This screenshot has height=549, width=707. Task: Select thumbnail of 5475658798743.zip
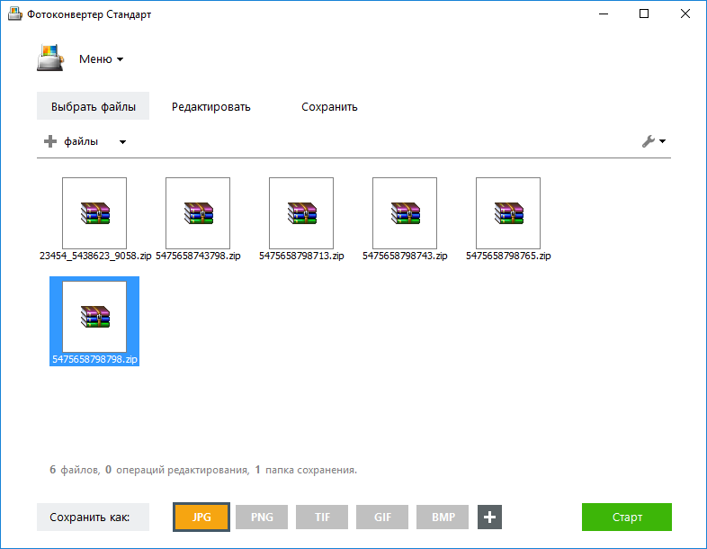tap(405, 213)
